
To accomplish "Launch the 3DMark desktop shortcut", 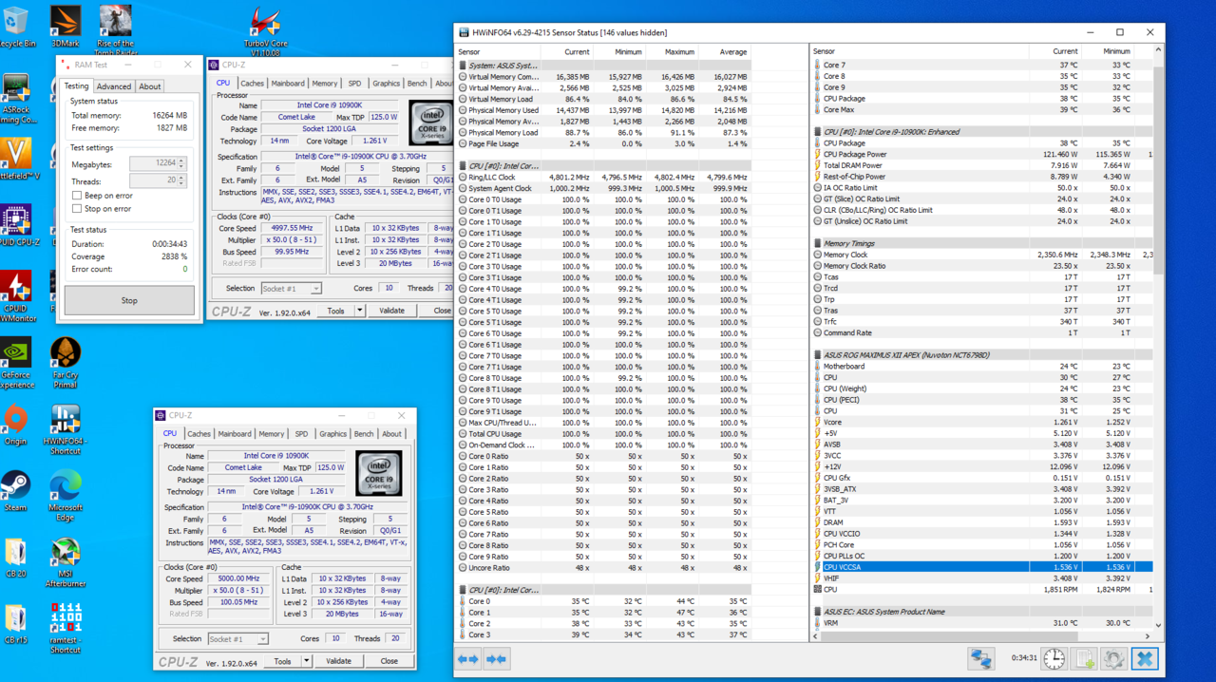I will coord(65,28).
